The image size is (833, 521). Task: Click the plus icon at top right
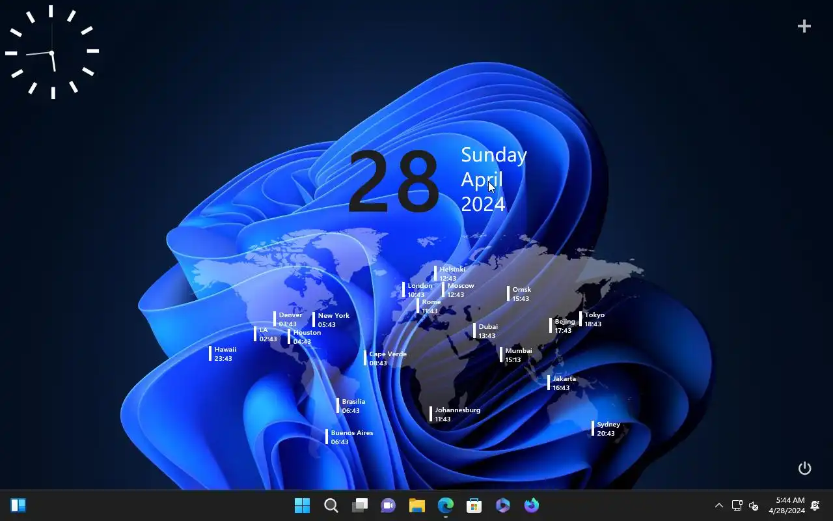pos(804,26)
